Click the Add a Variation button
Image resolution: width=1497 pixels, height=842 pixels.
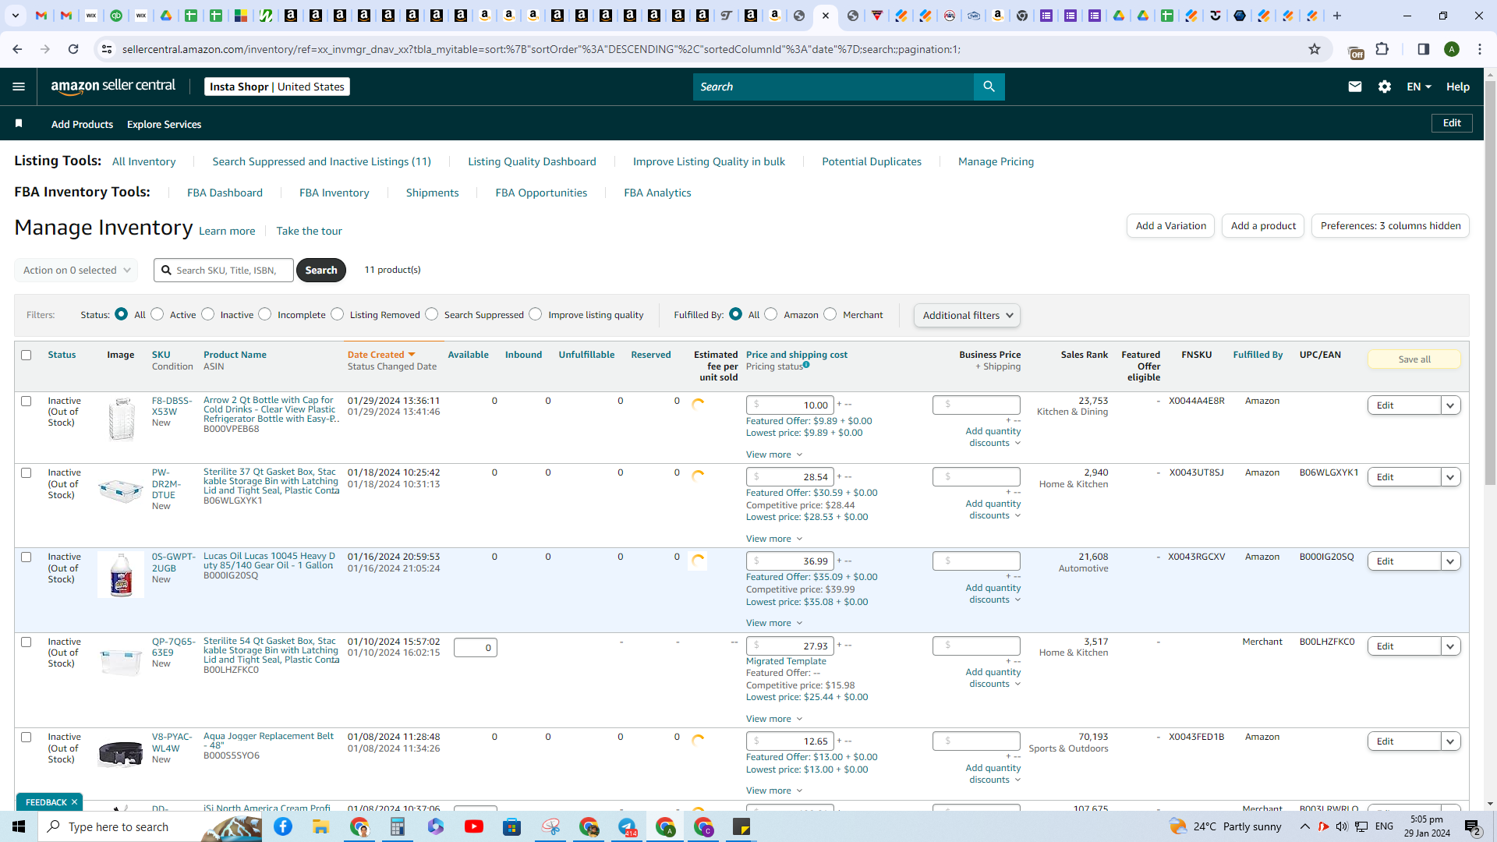tap(1170, 226)
